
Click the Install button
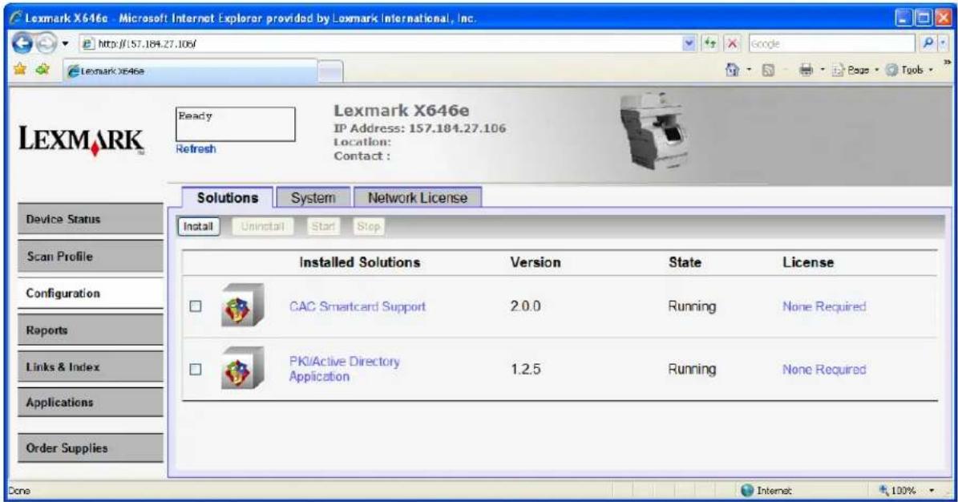point(198,226)
